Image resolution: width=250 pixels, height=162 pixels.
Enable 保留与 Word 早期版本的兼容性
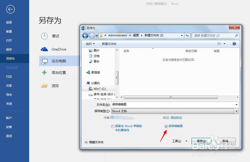click(x=113, y=126)
